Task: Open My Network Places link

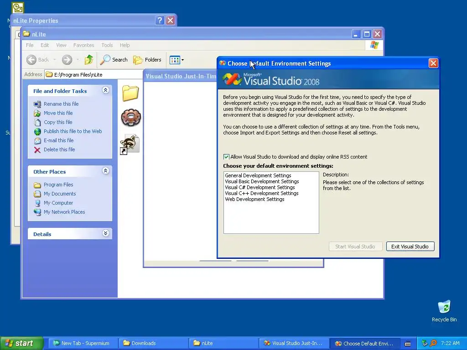Action: (x=64, y=212)
